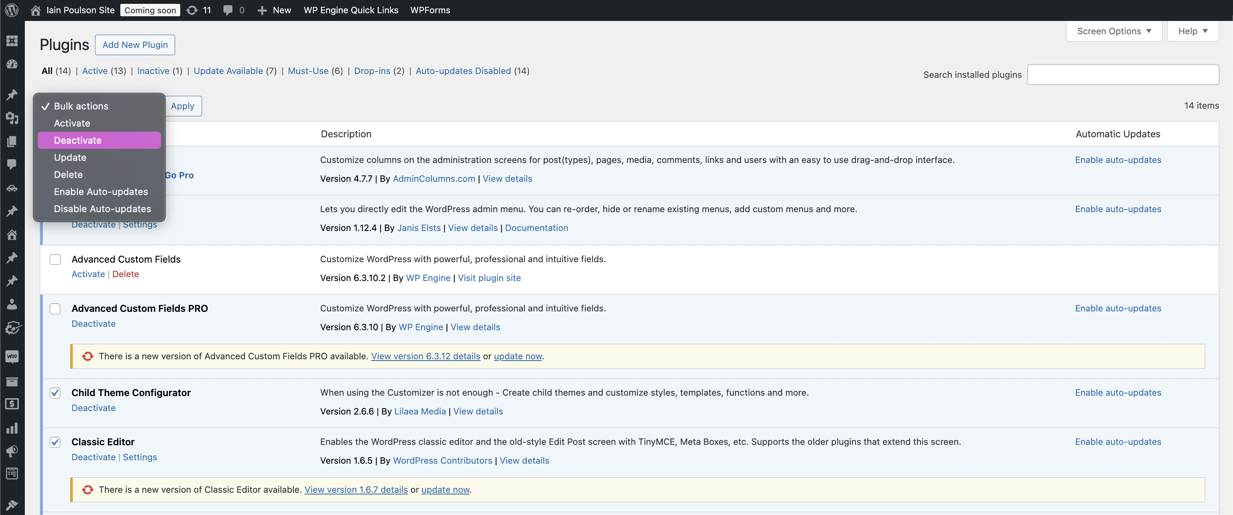Screen dimensions: 1233x515
Task: Open the WooCommerce icon in sidebar
Action: (12, 356)
